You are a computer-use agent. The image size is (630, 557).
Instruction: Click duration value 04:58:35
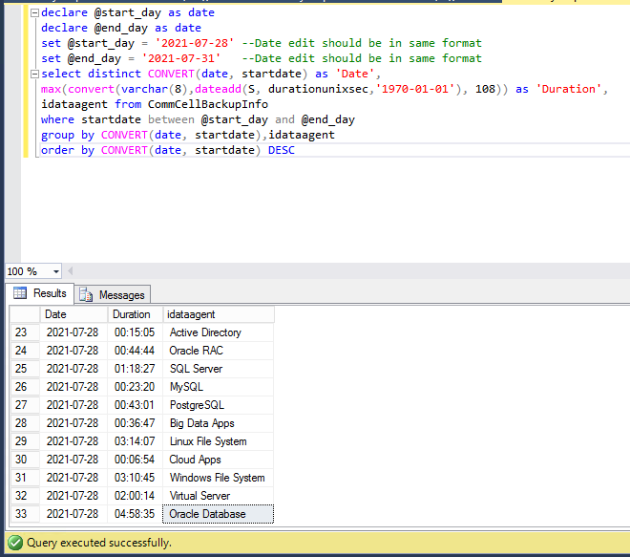[135, 514]
